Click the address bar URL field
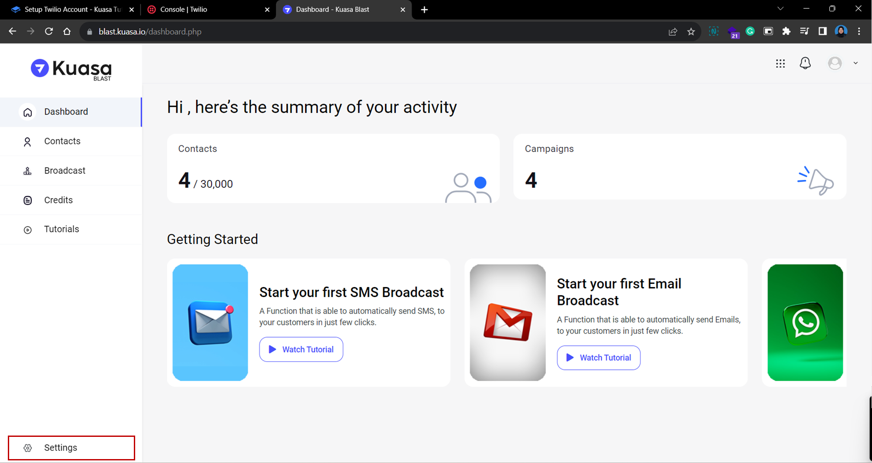This screenshot has height=463, width=872. (349, 32)
